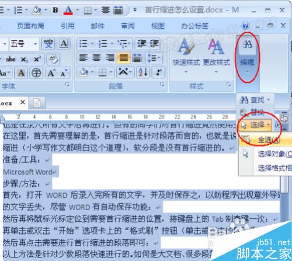
Task: Open the paragraph dialog launcher
Action: 162,85
